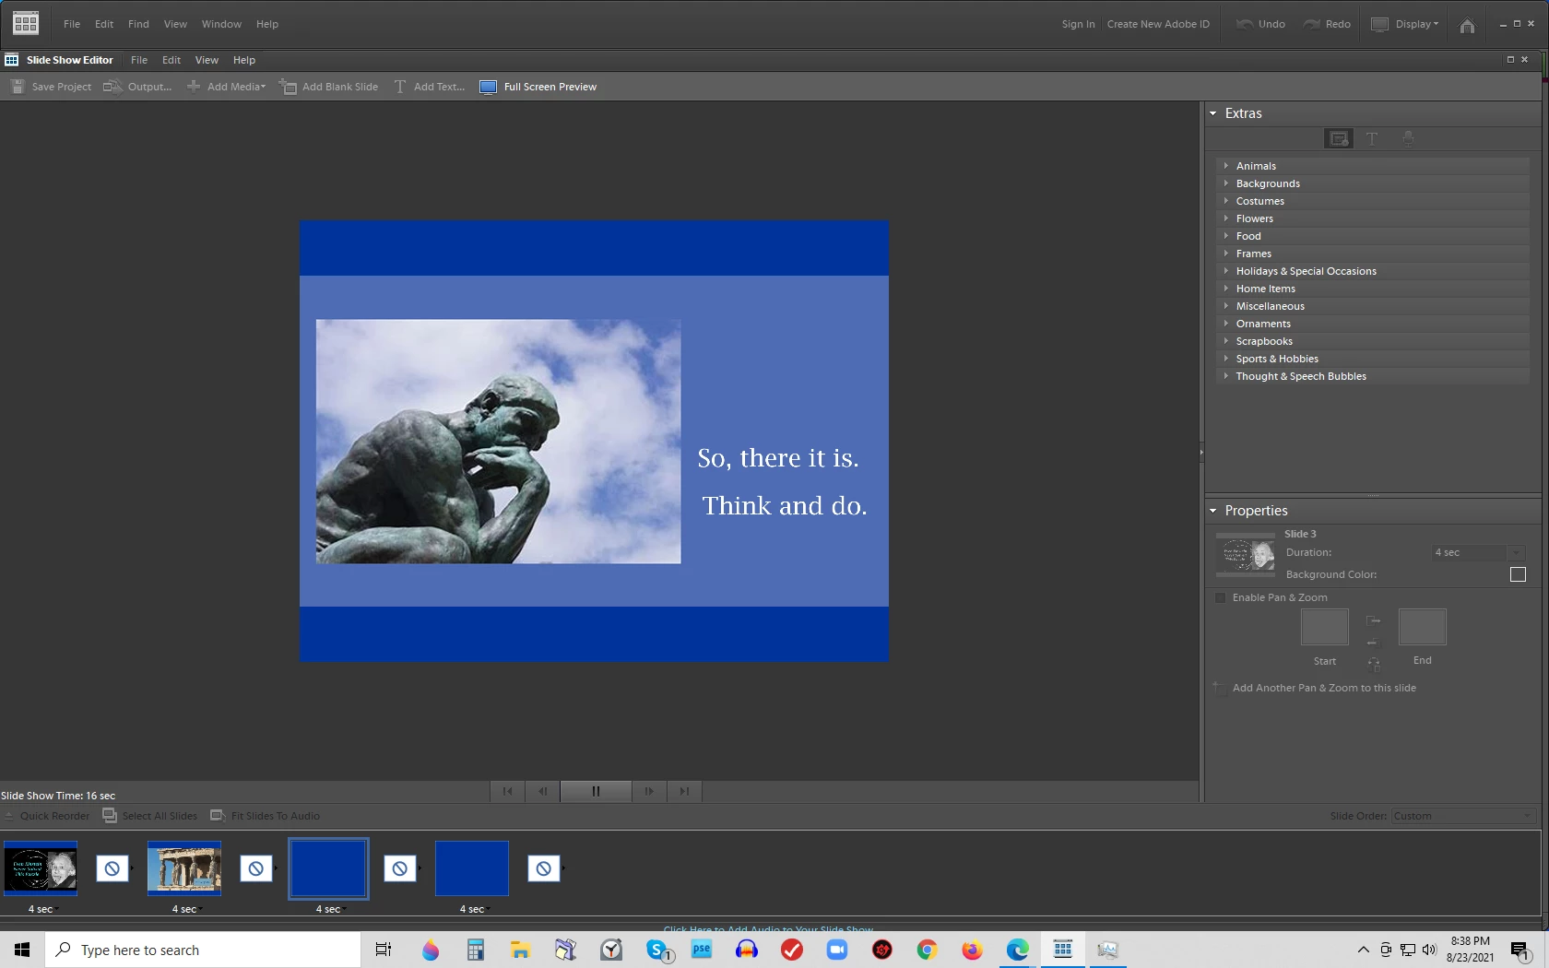Expand the Animals category

[1226, 166]
